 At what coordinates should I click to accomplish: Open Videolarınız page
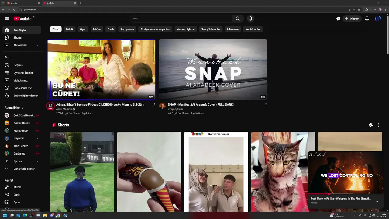[21, 80]
